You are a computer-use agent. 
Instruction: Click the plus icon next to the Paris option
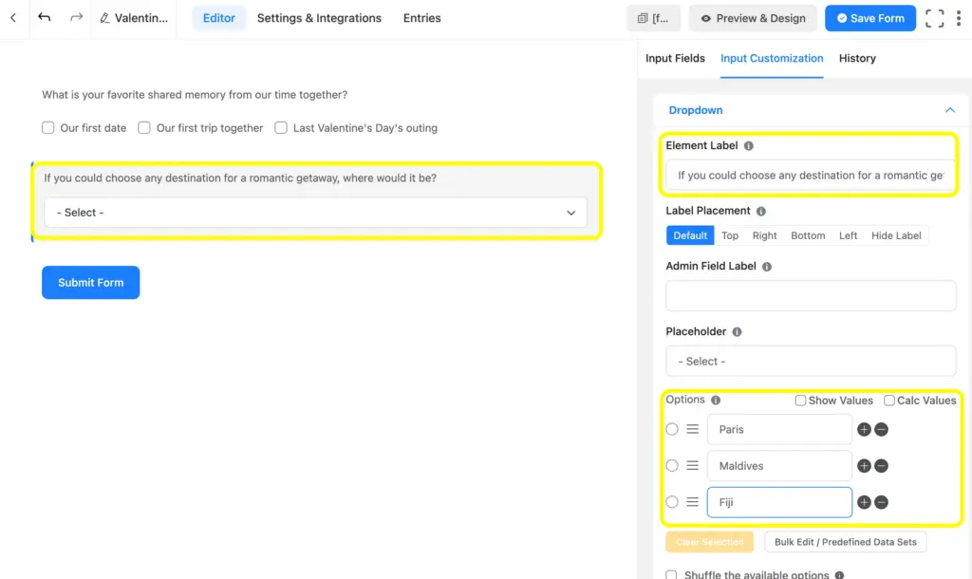tap(864, 429)
